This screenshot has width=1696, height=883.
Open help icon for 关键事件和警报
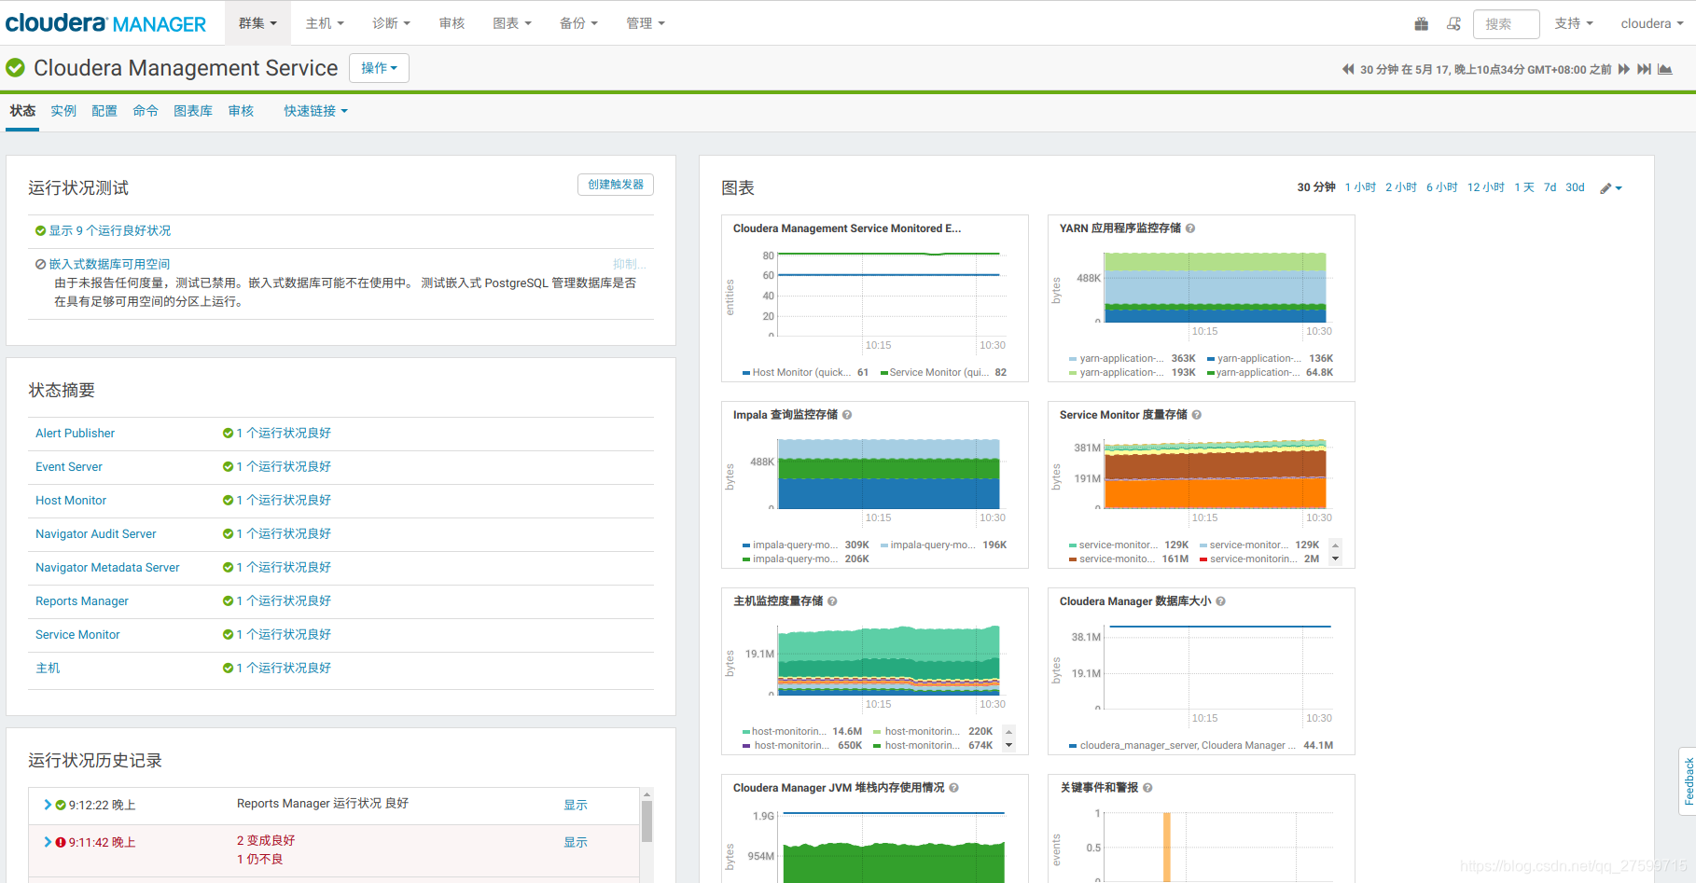(x=1147, y=788)
